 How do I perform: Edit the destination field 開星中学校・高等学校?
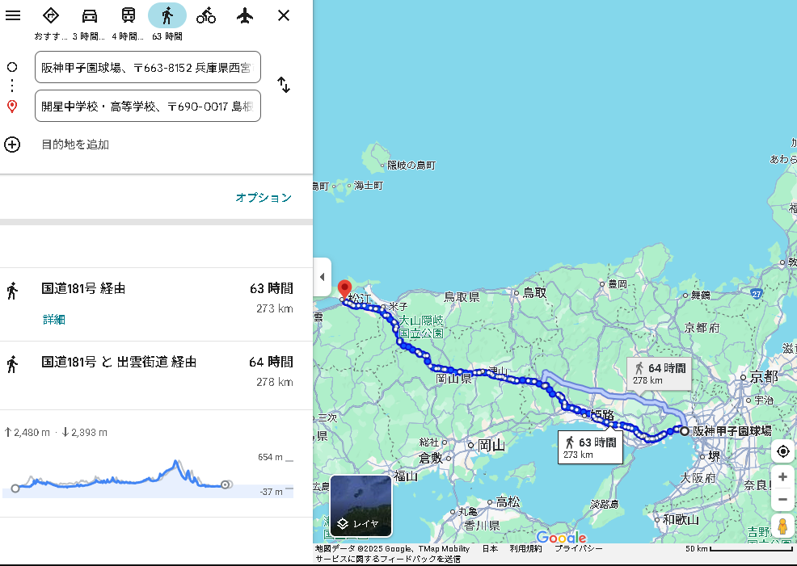148,106
